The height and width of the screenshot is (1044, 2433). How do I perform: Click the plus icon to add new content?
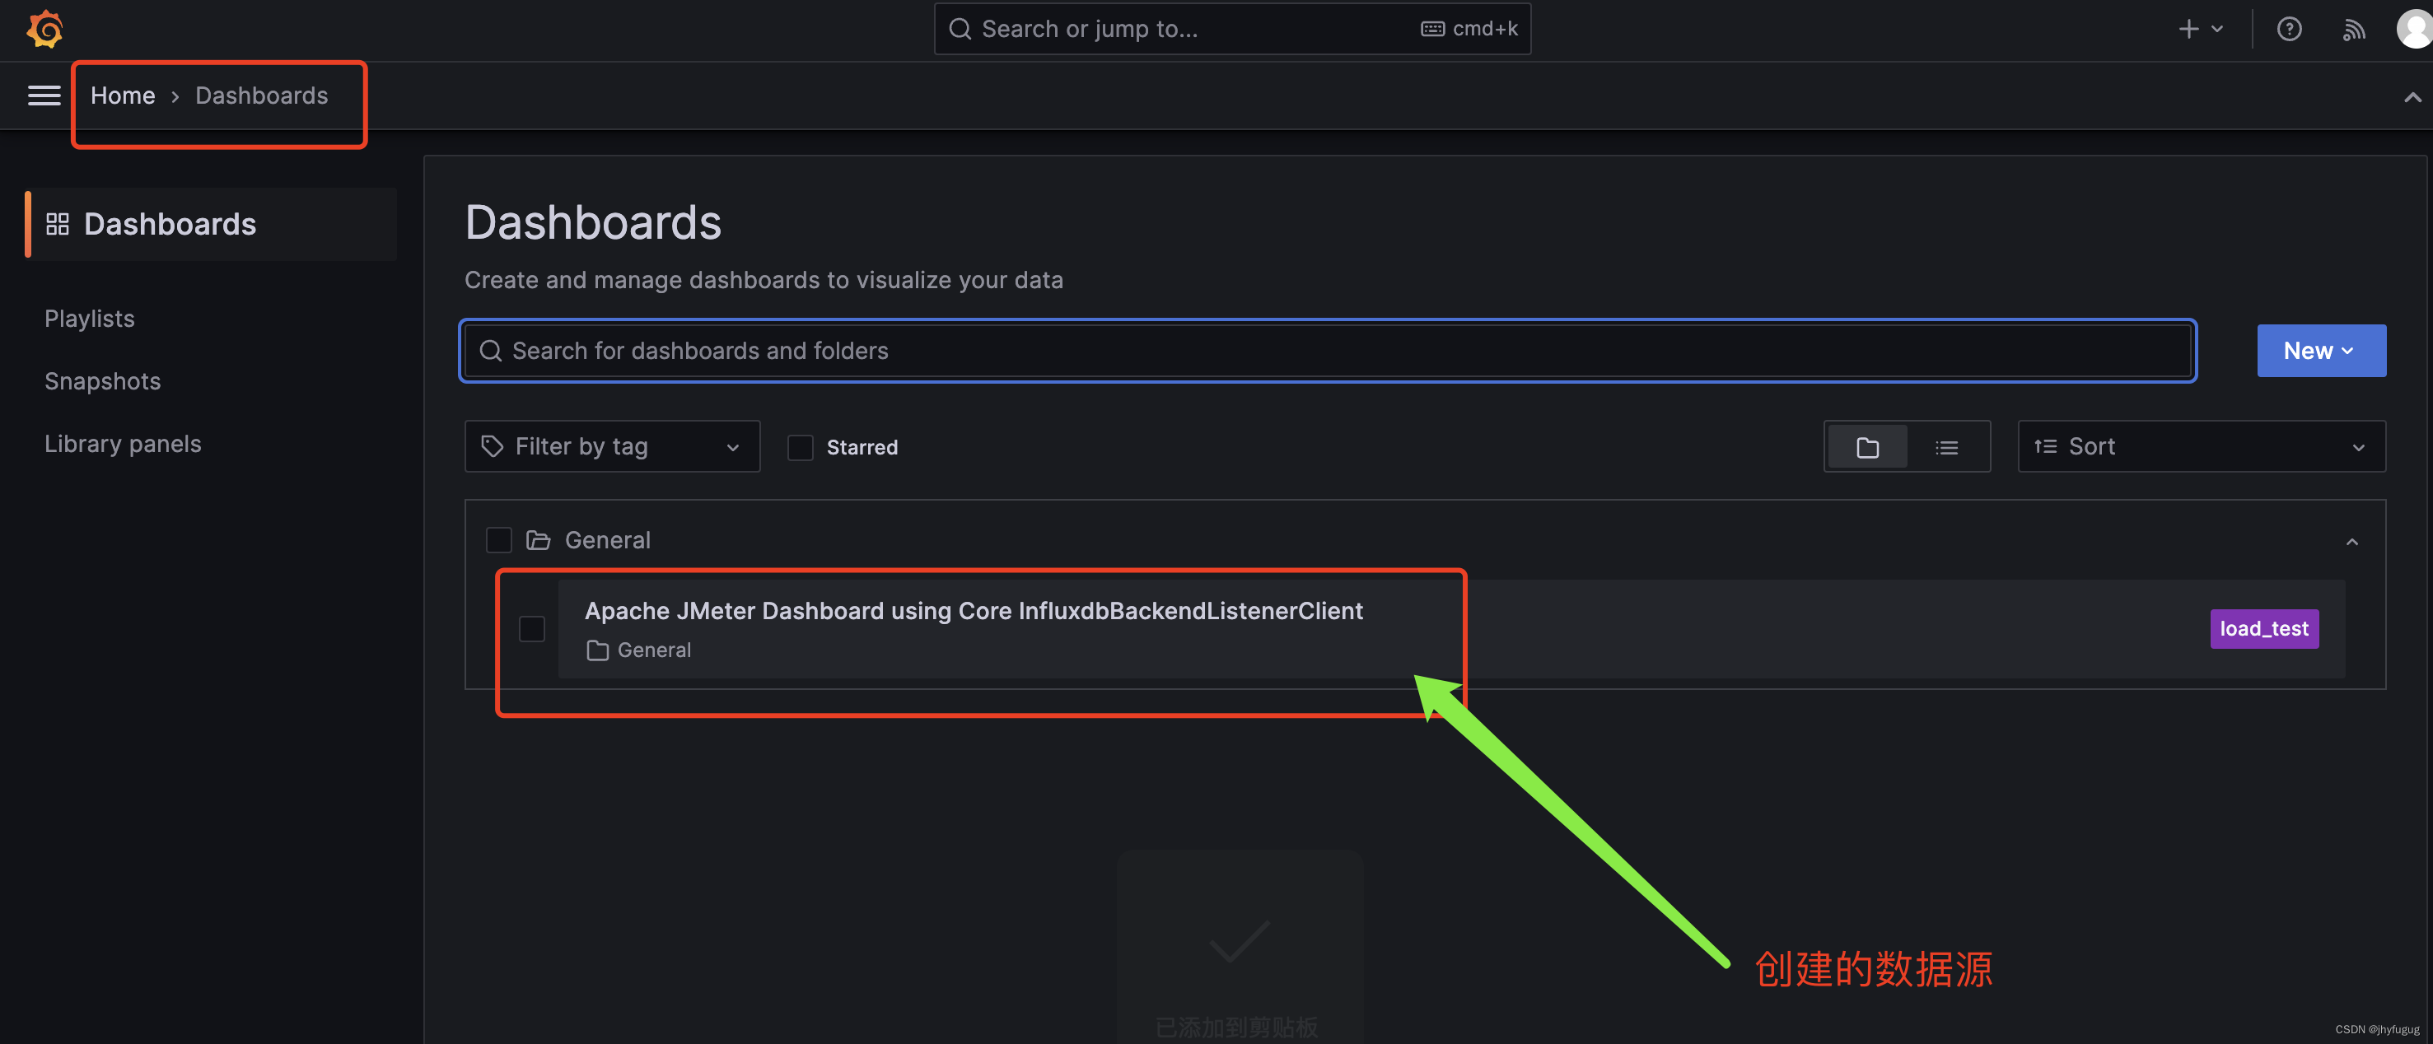coord(2189,28)
